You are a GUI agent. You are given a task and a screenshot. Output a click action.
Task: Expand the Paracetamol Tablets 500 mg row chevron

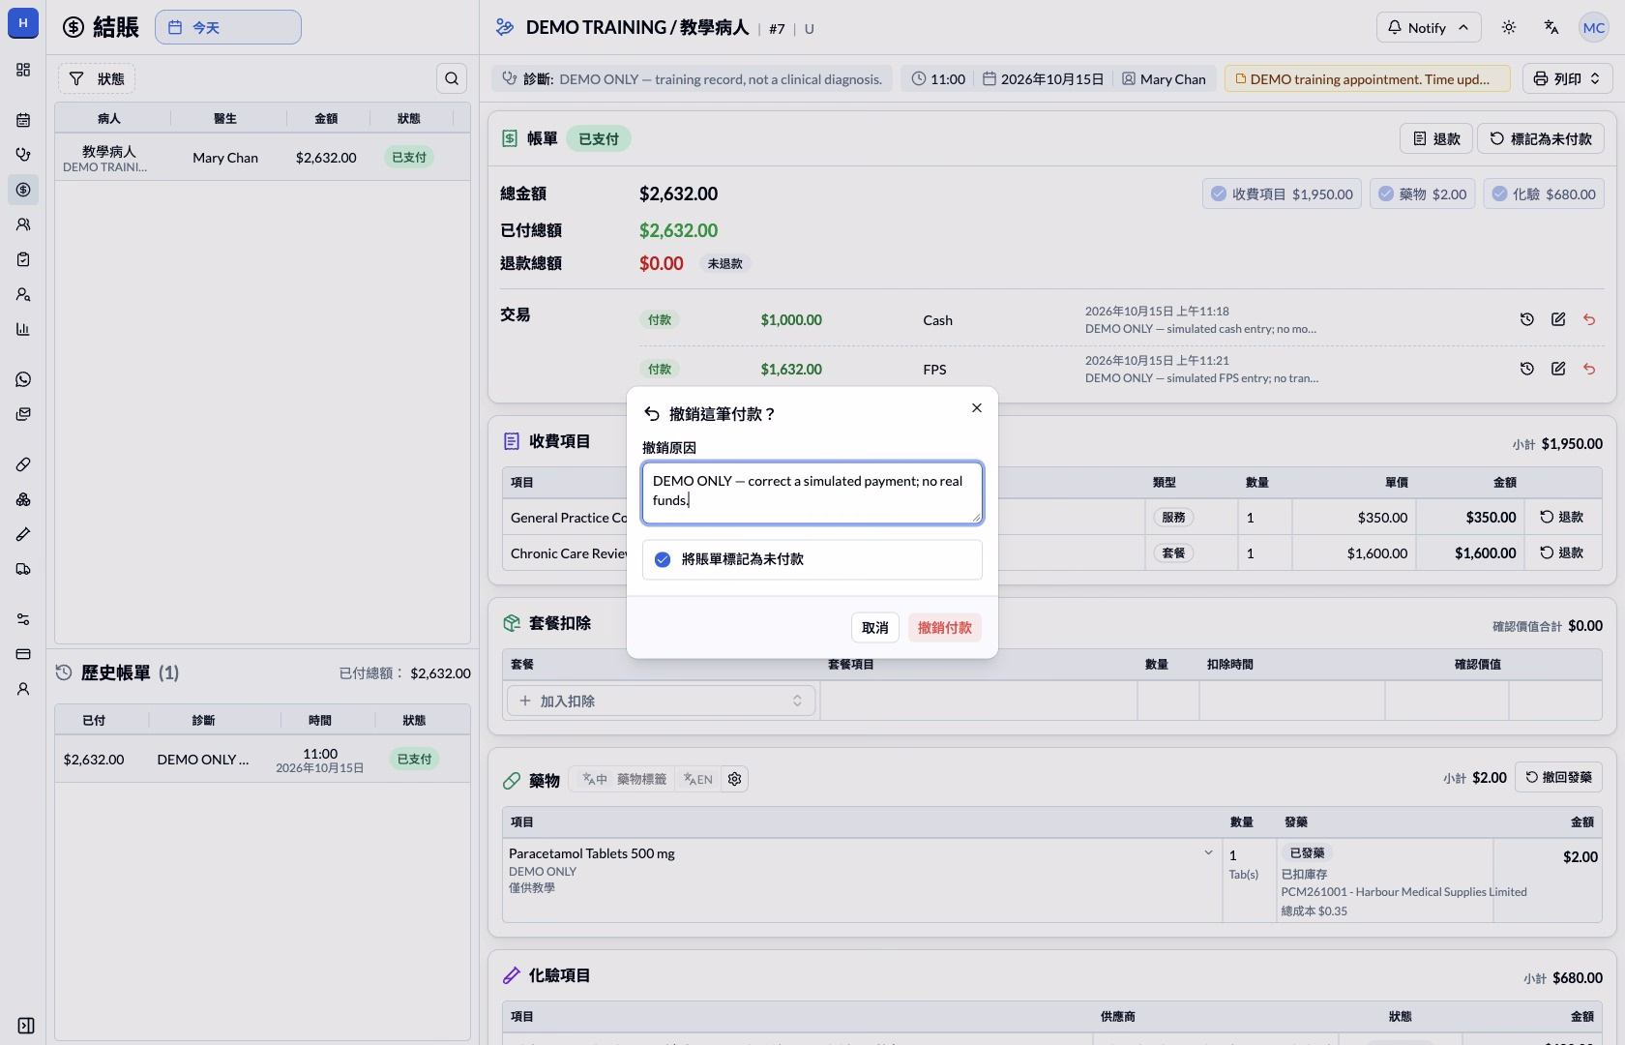click(x=1208, y=852)
